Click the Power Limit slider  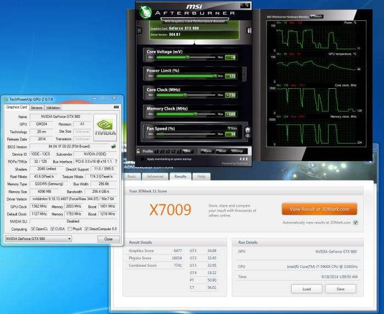click(185, 76)
